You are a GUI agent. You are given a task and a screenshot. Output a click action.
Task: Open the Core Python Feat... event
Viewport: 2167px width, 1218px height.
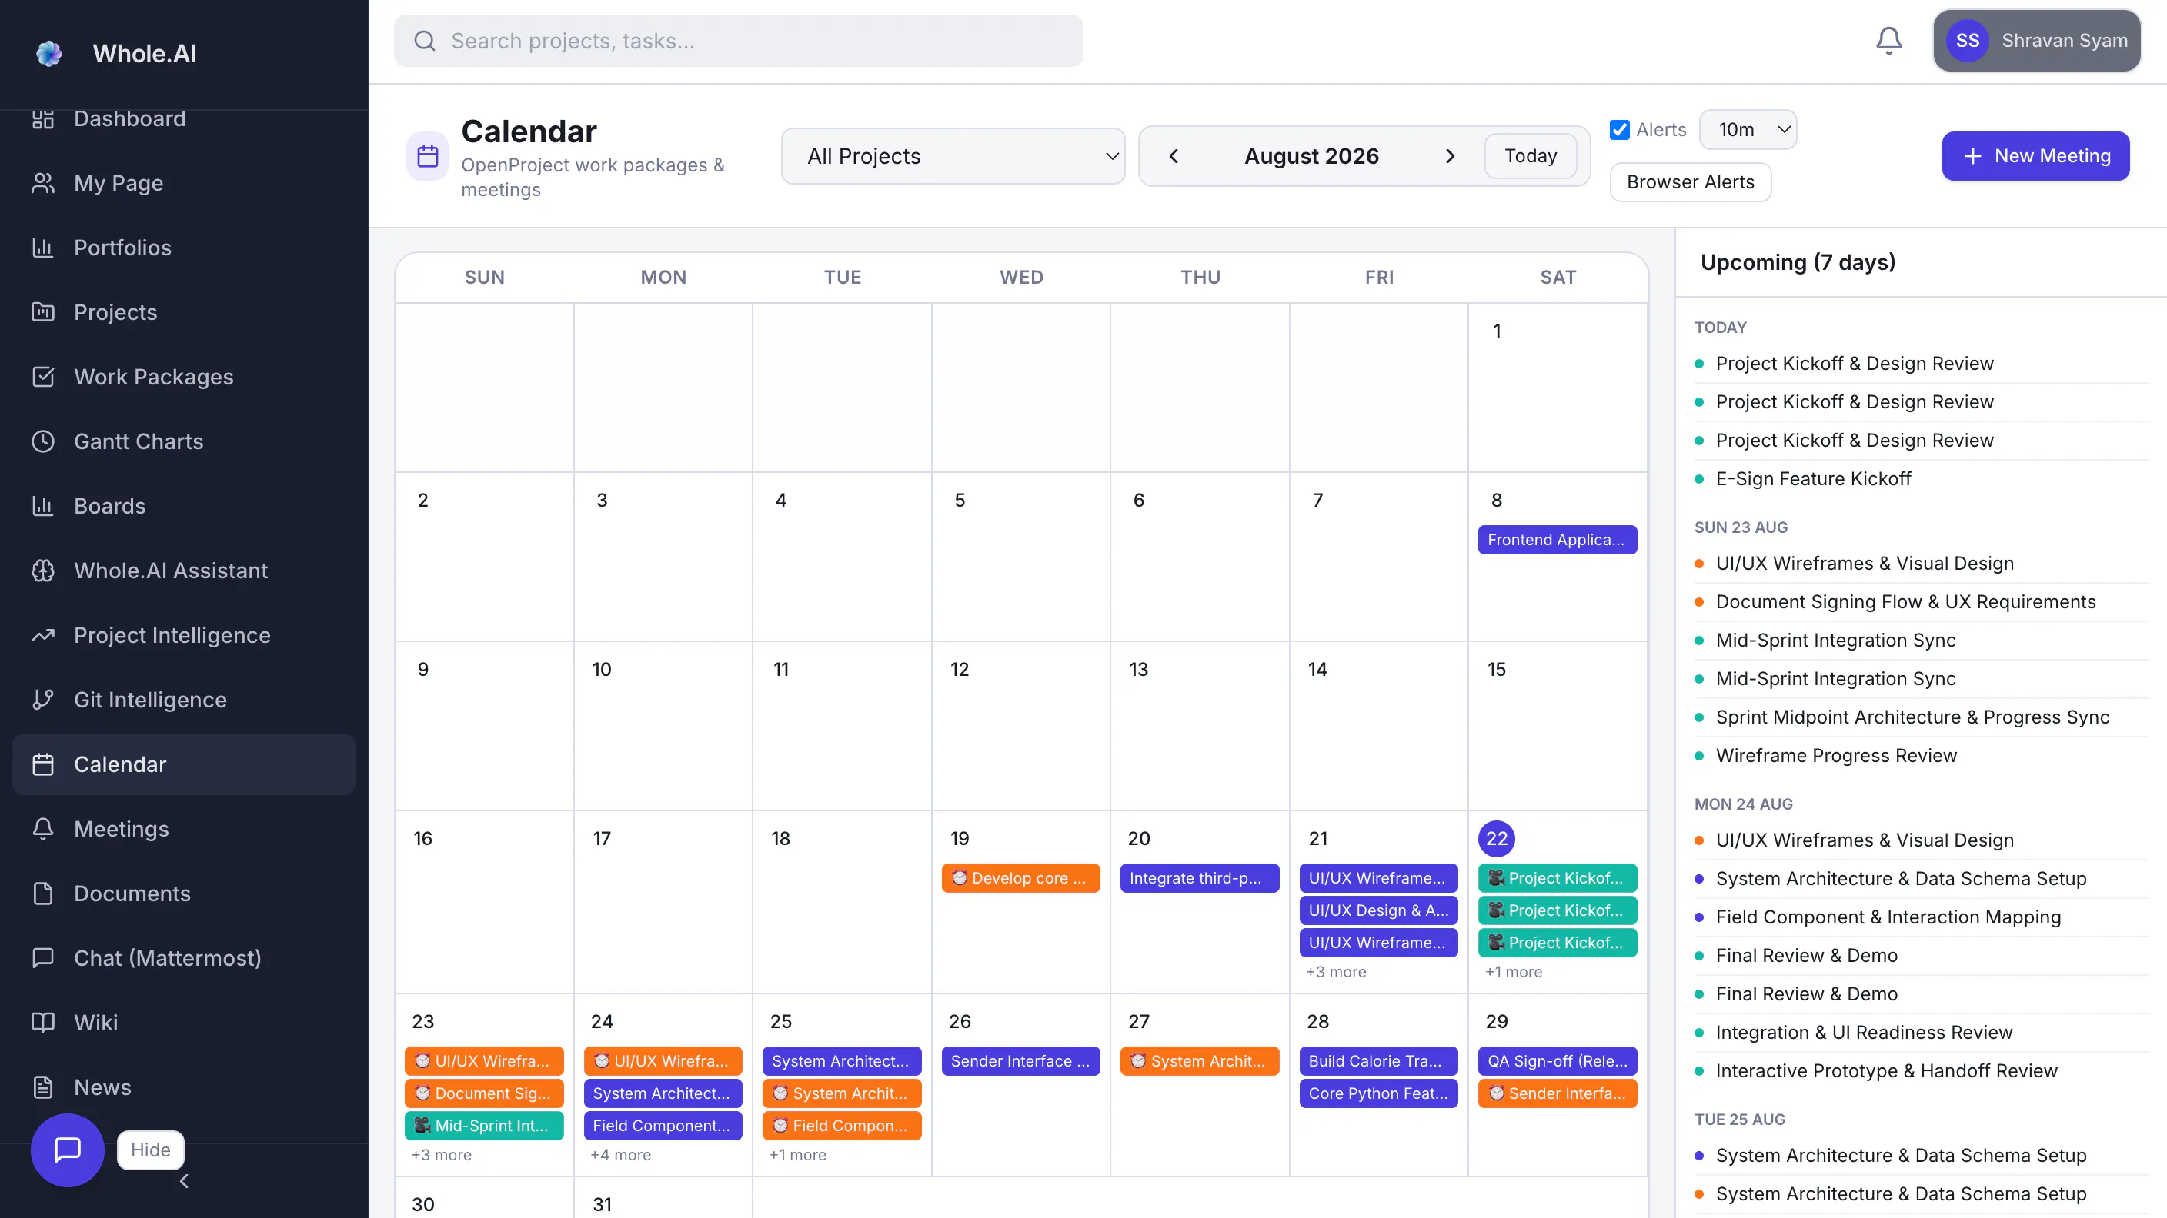1379,1093
